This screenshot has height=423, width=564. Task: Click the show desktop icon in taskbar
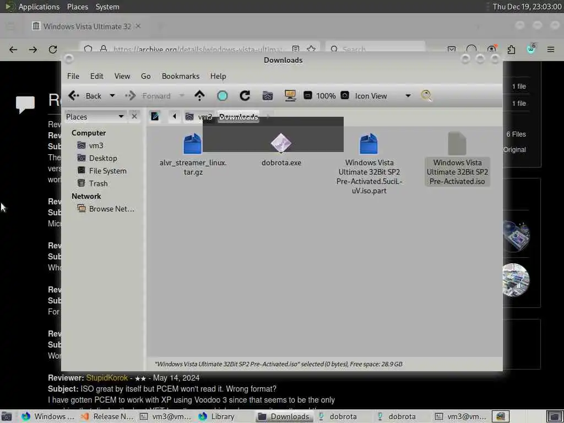[7, 416]
